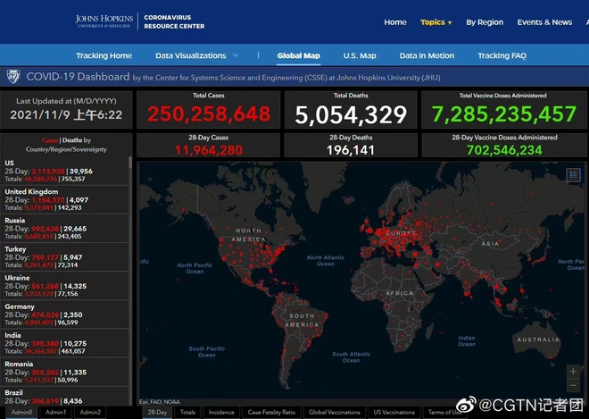Sort list by Deaths

point(72,140)
